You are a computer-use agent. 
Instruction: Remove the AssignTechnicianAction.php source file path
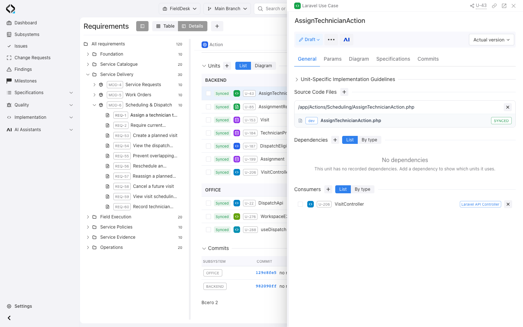(508, 107)
